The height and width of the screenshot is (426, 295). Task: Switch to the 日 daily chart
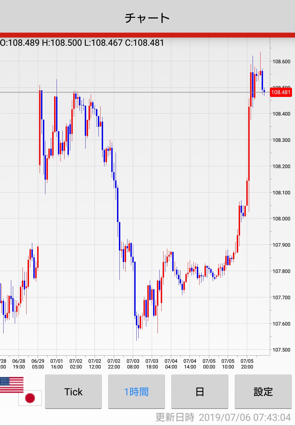coord(200,392)
